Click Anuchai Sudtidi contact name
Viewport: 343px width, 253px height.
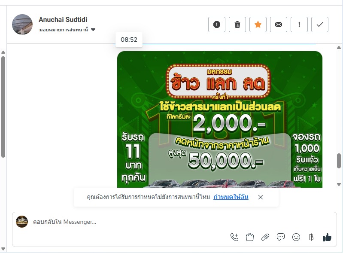[63, 19]
